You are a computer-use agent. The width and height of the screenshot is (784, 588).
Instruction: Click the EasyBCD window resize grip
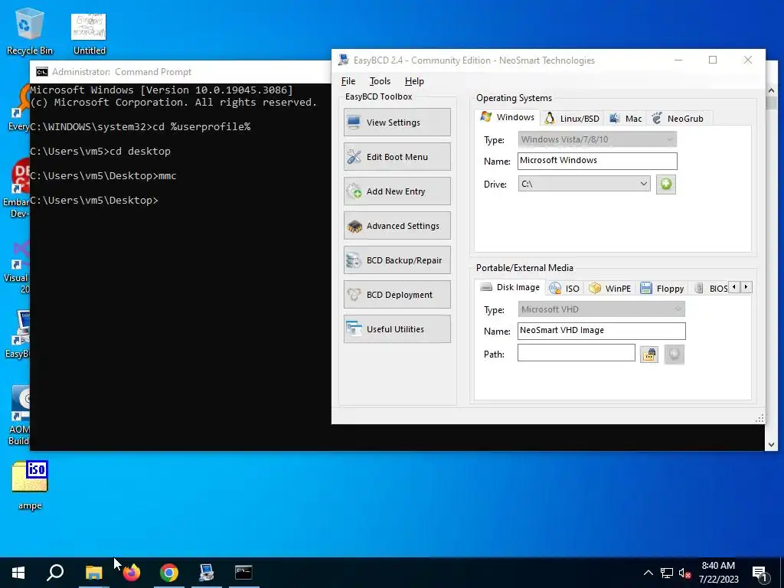pos(760,419)
